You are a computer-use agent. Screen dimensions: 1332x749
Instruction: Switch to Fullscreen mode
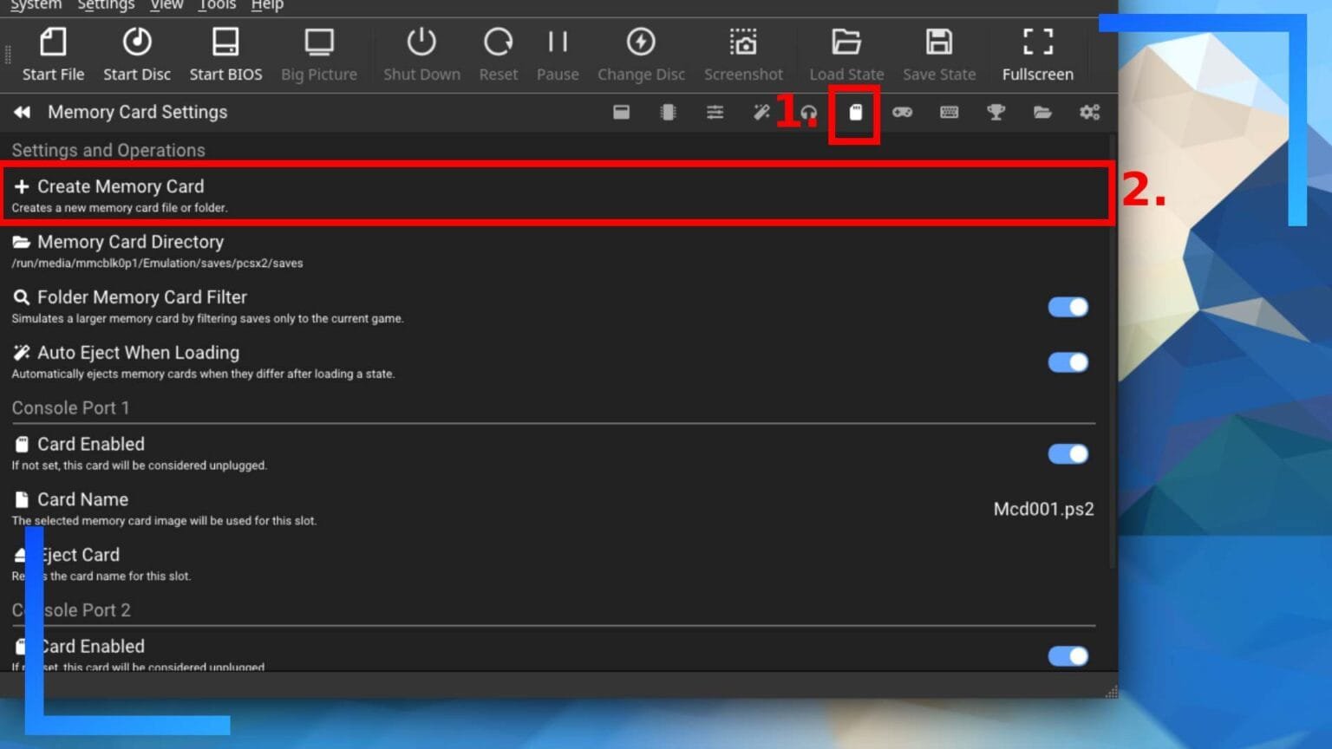tap(1037, 55)
